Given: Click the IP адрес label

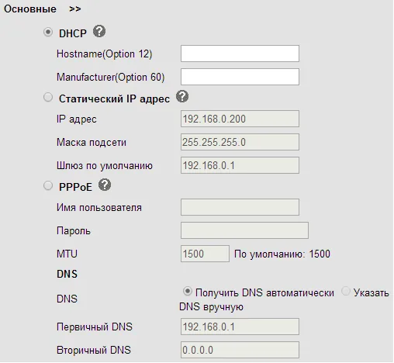Looking at the screenshot, I should coord(77,119).
